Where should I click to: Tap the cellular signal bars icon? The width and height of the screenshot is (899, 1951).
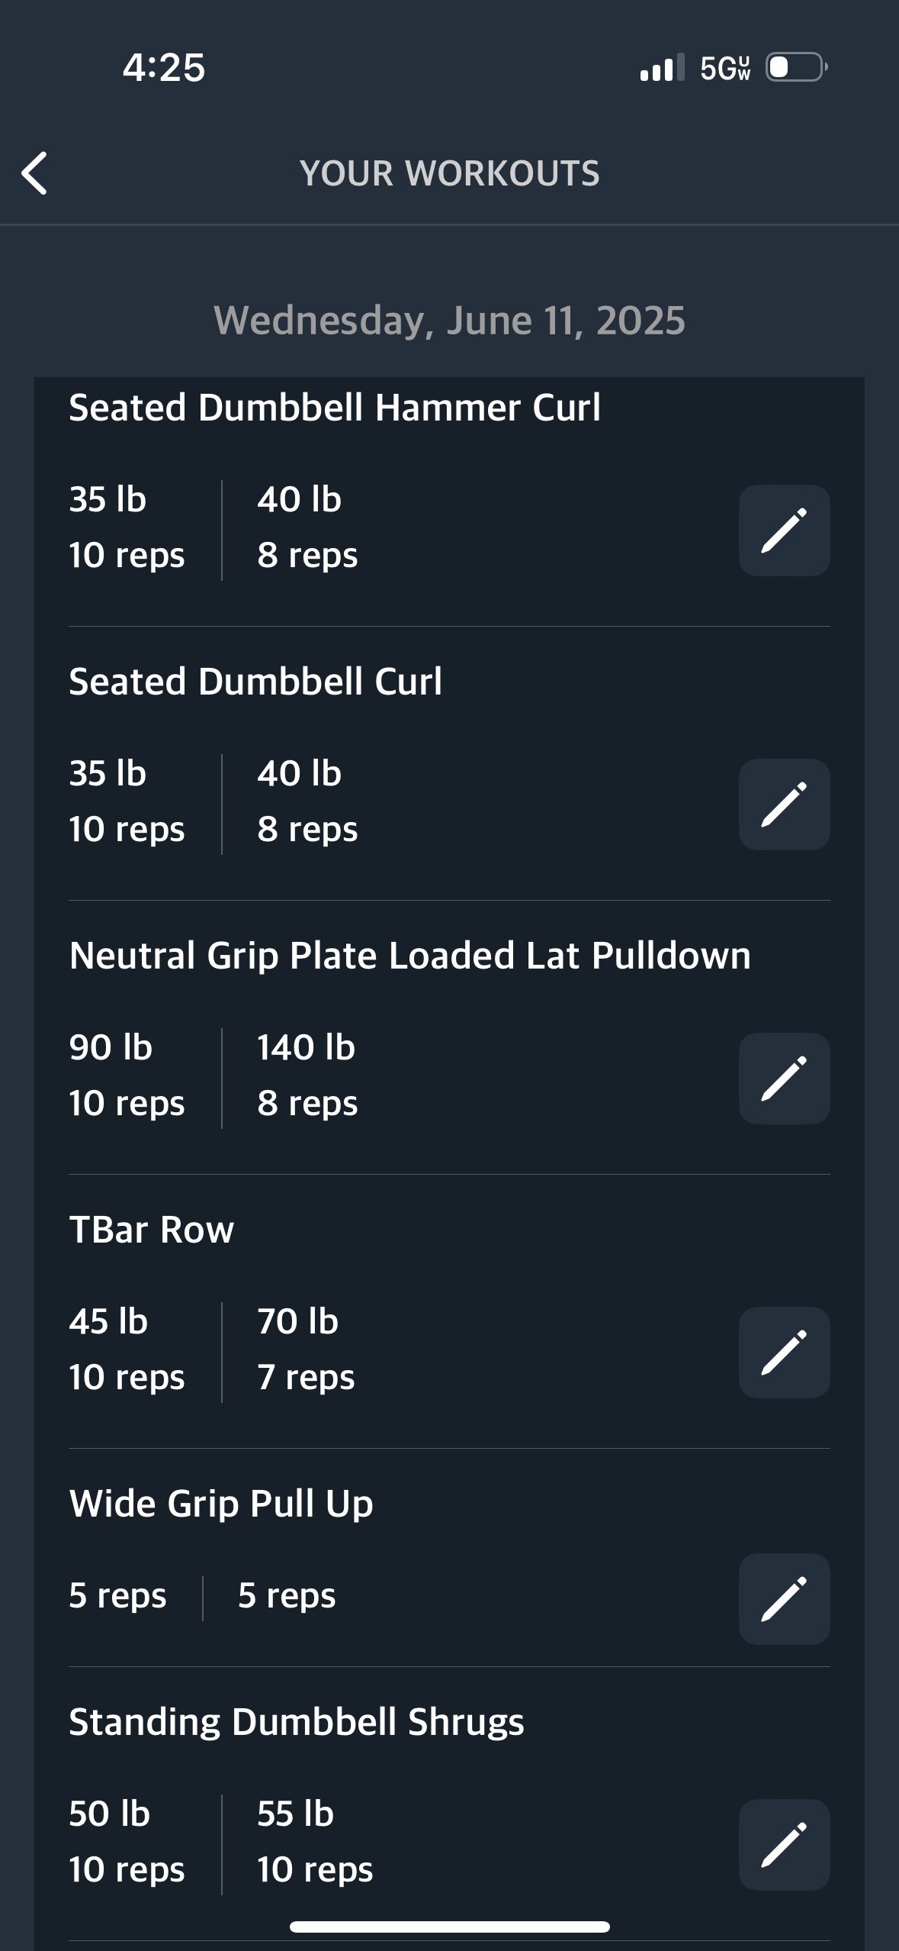point(662,68)
